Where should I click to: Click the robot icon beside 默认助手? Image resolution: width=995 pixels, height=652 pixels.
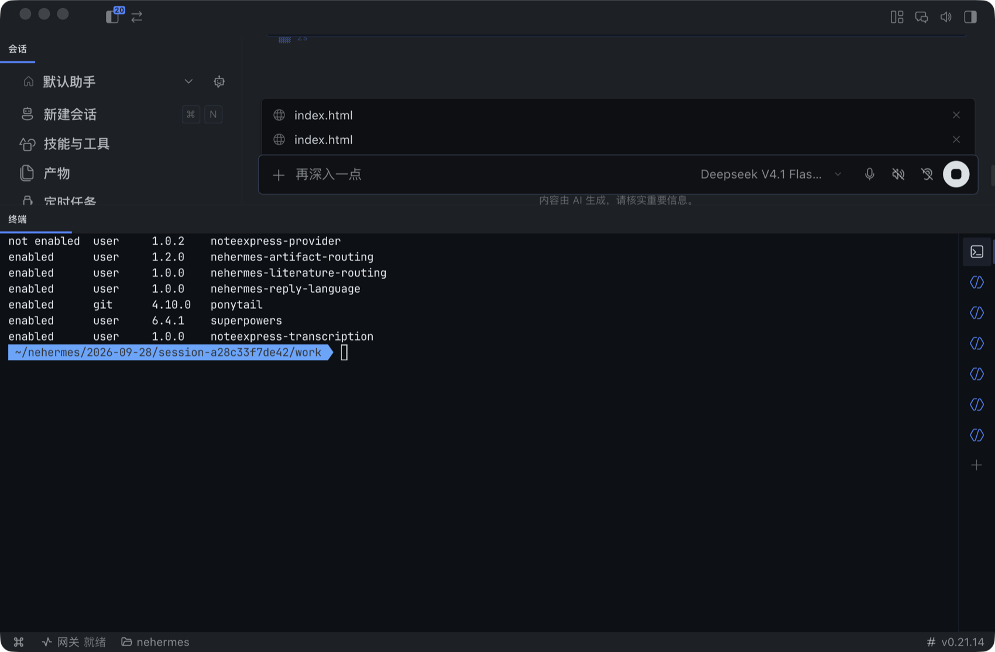(x=219, y=82)
